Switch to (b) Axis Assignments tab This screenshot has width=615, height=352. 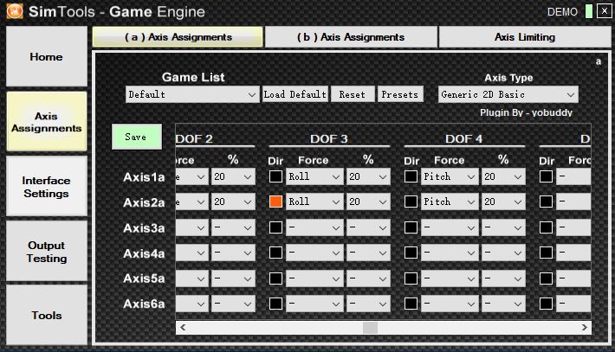(351, 37)
